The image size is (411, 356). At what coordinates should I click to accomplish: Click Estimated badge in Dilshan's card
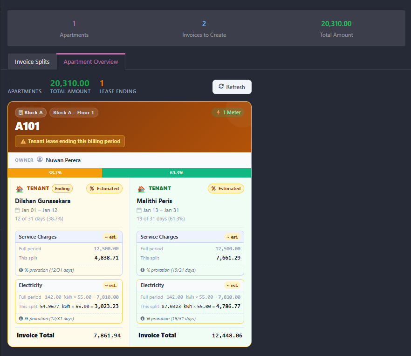coord(104,189)
